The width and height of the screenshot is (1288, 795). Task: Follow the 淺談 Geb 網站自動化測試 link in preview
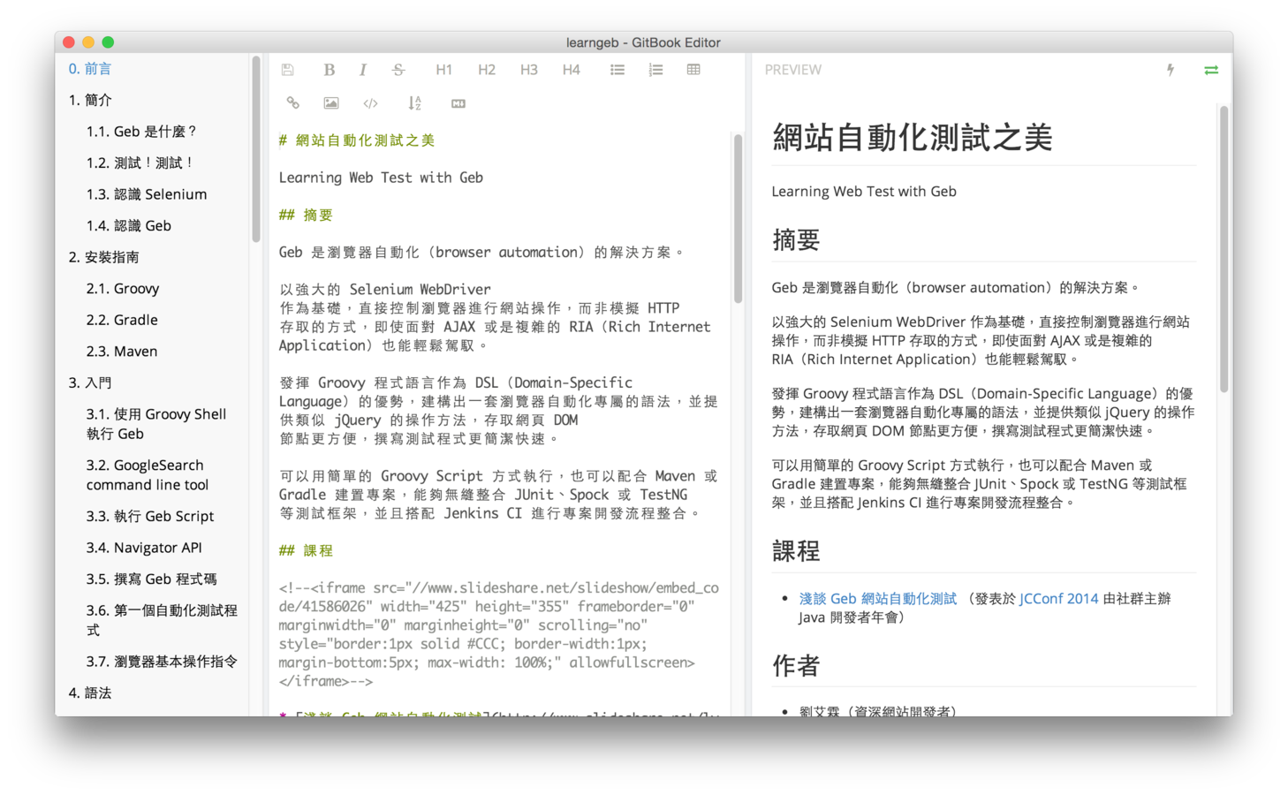[x=878, y=599]
